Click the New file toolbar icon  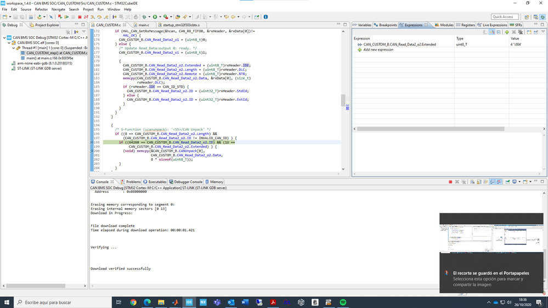point(4,17)
